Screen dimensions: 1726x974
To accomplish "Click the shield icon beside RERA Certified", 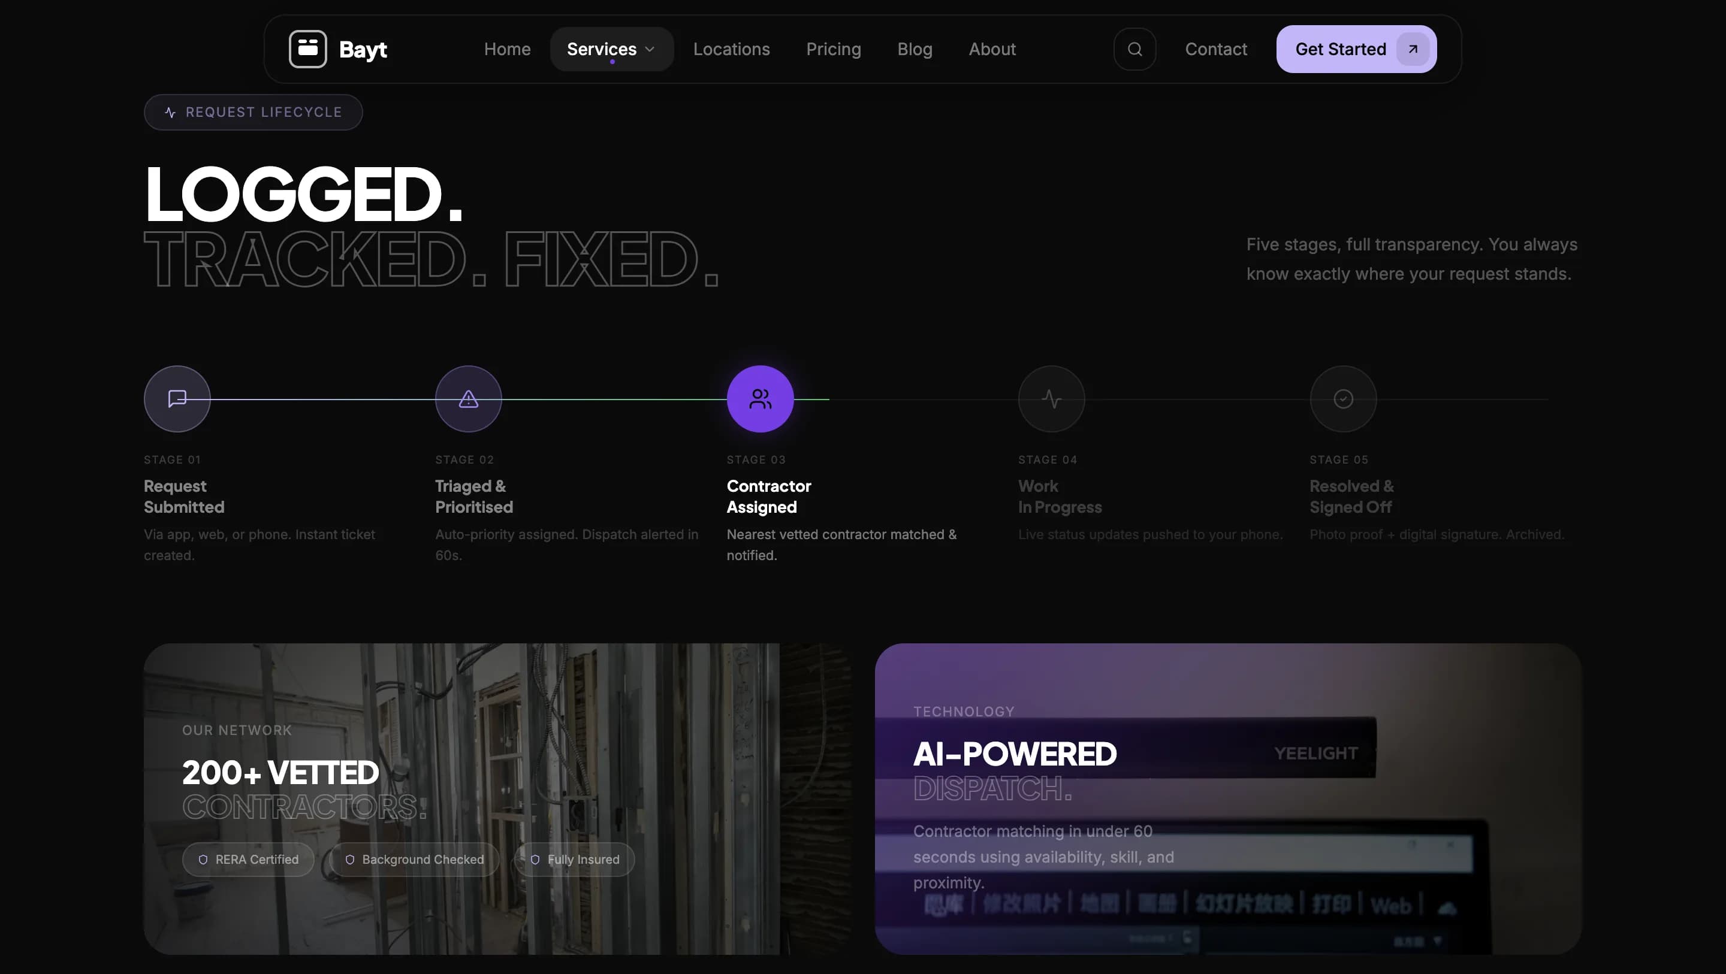I will [x=203, y=860].
